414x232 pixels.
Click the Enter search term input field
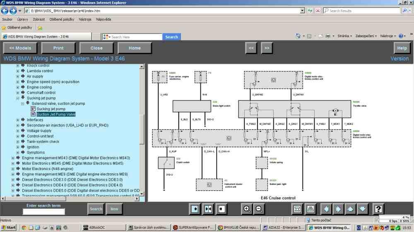(43, 211)
